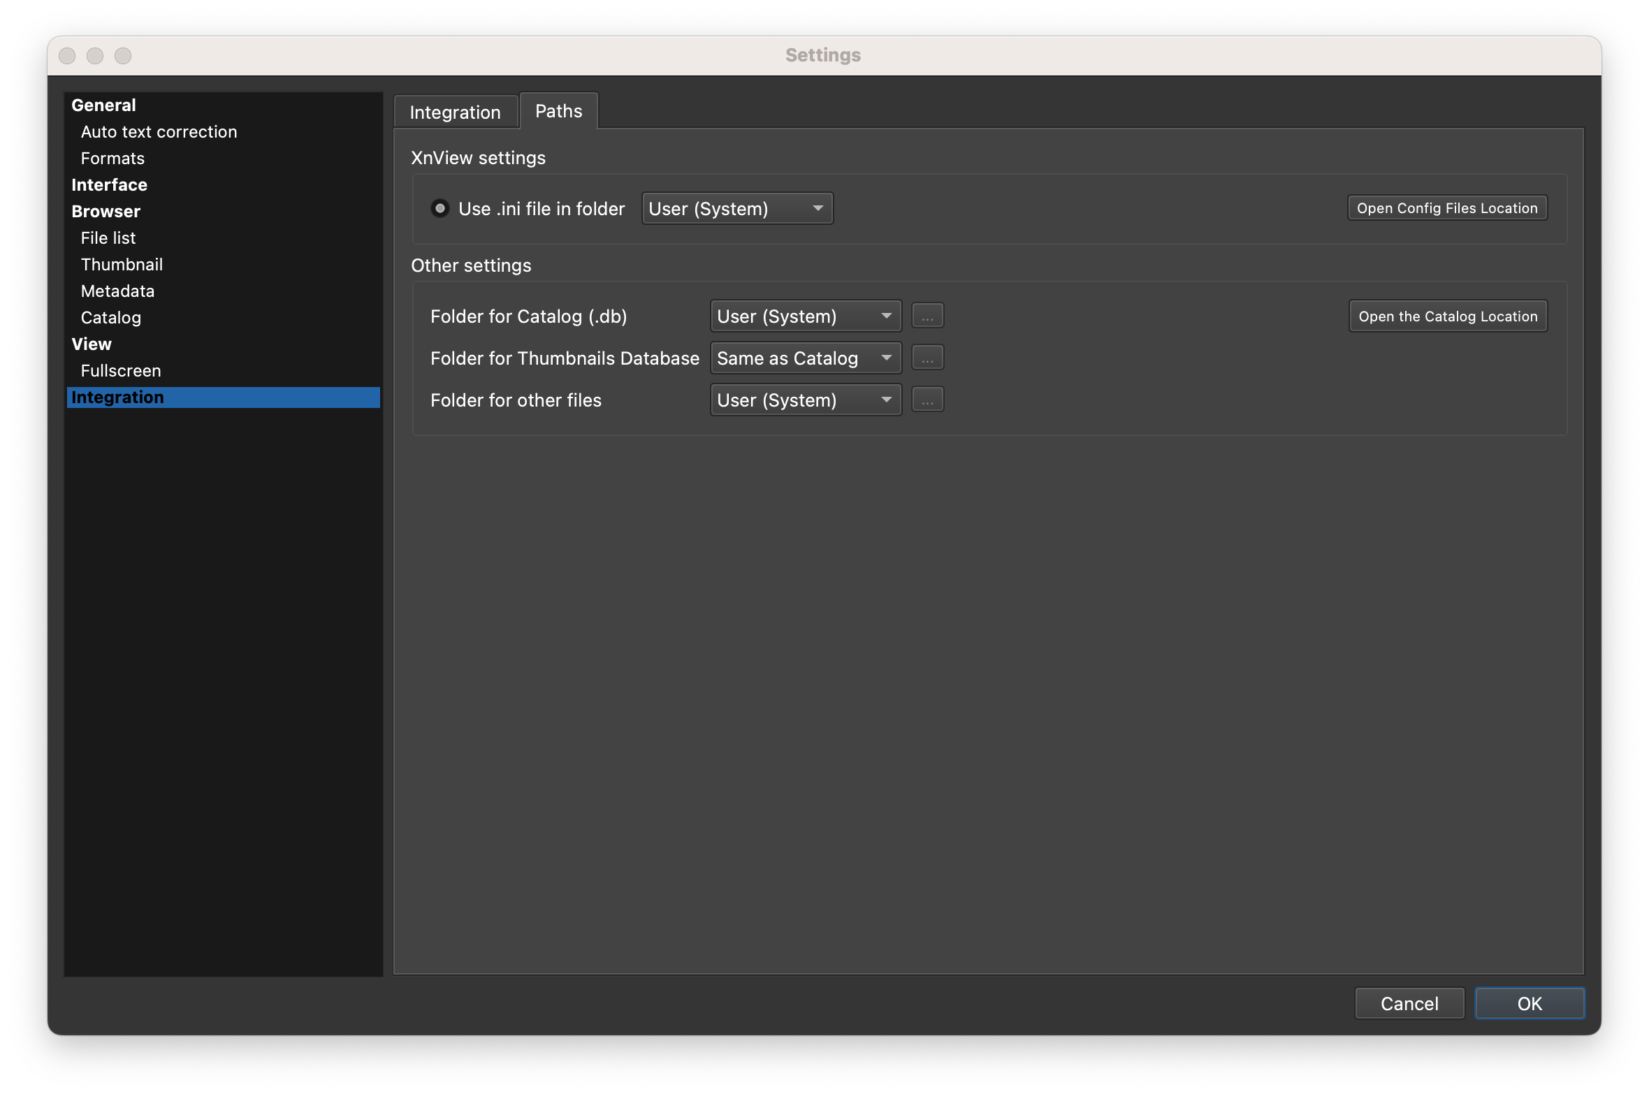Select the Paths tab

coord(558,111)
